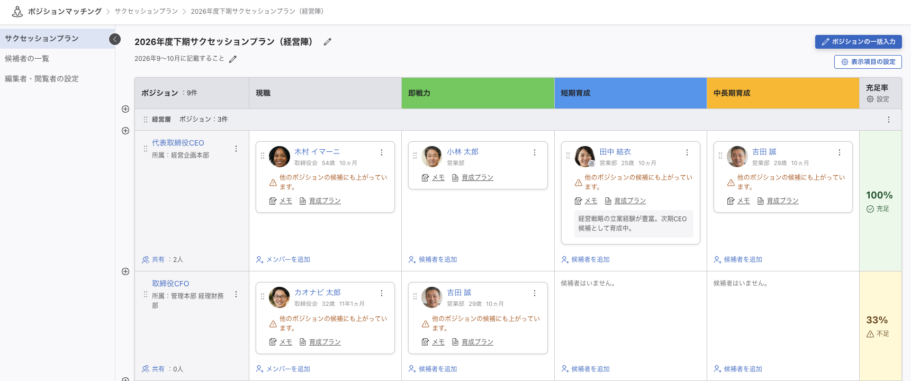Click the 100% 充足 cell

(x=880, y=201)
